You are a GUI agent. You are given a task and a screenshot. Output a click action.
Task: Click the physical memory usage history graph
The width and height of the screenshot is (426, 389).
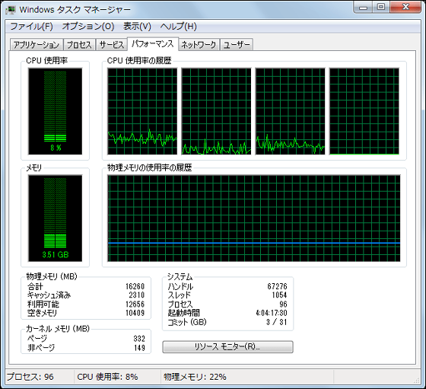(x=254, y=218)
